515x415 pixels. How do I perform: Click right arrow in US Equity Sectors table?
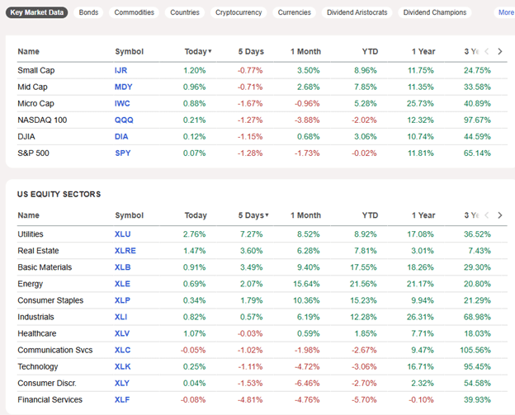click(x=499, y=215)
